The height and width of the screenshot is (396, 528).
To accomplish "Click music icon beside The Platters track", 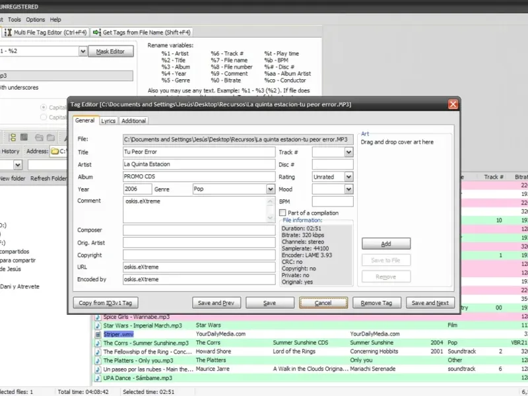I will click(x=98, y=360).
